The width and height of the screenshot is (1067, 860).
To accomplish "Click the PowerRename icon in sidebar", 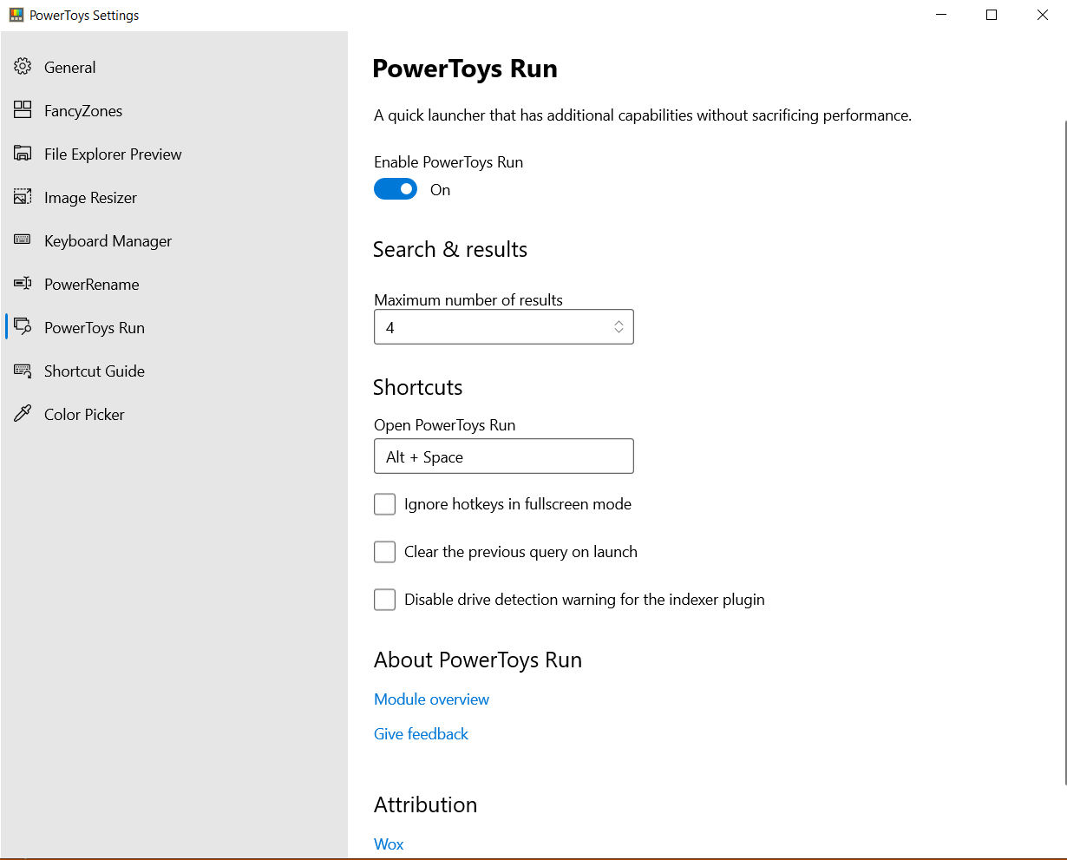I will [23, 284].
